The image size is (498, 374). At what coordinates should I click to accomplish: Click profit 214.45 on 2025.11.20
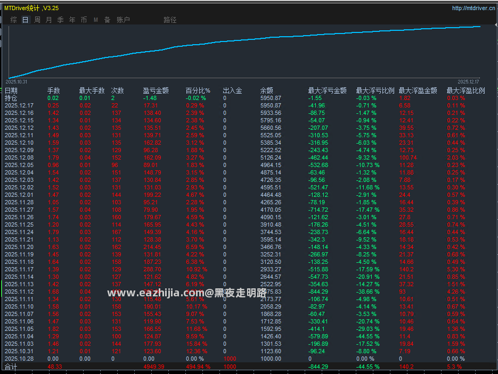(x=152, y=247)
